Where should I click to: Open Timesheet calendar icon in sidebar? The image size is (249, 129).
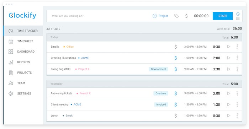pos(11,41)
